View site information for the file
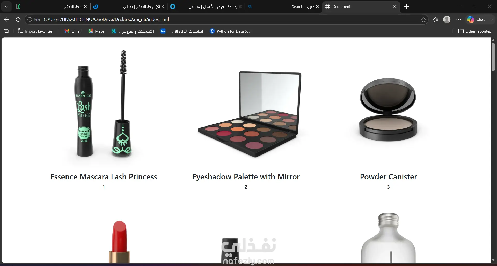The width and height of the screenshot is (497, 266). point(34,19)
